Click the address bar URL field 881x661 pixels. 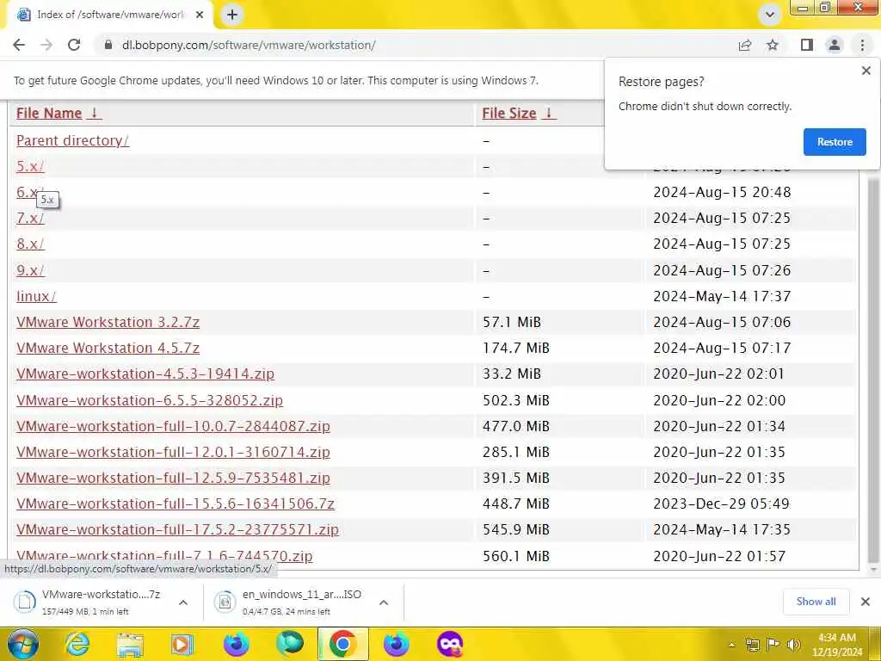[416, 45]
